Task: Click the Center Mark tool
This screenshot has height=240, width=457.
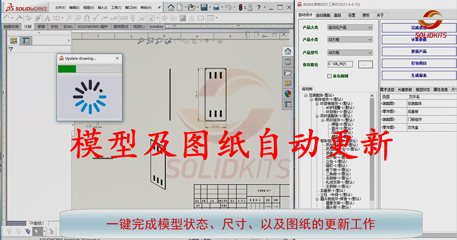Action: [164, 18]
